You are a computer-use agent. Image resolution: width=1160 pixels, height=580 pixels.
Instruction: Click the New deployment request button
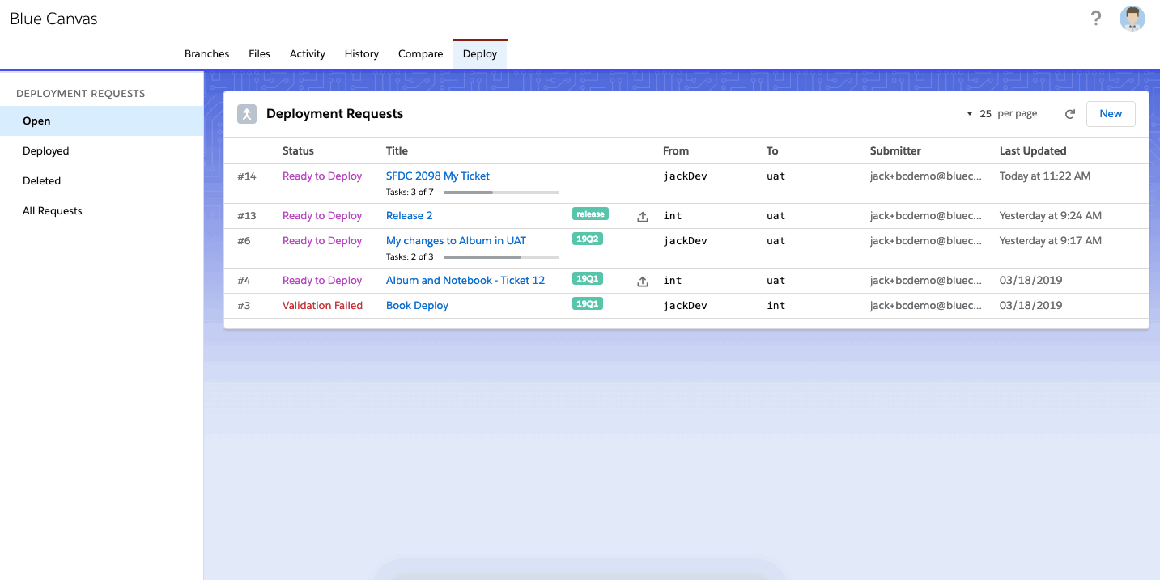point(1111,114)
